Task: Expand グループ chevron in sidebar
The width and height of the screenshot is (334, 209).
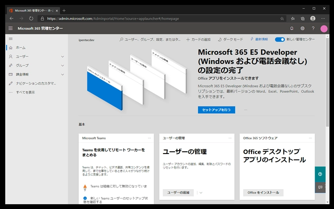Action: click(x=62, y=66)
